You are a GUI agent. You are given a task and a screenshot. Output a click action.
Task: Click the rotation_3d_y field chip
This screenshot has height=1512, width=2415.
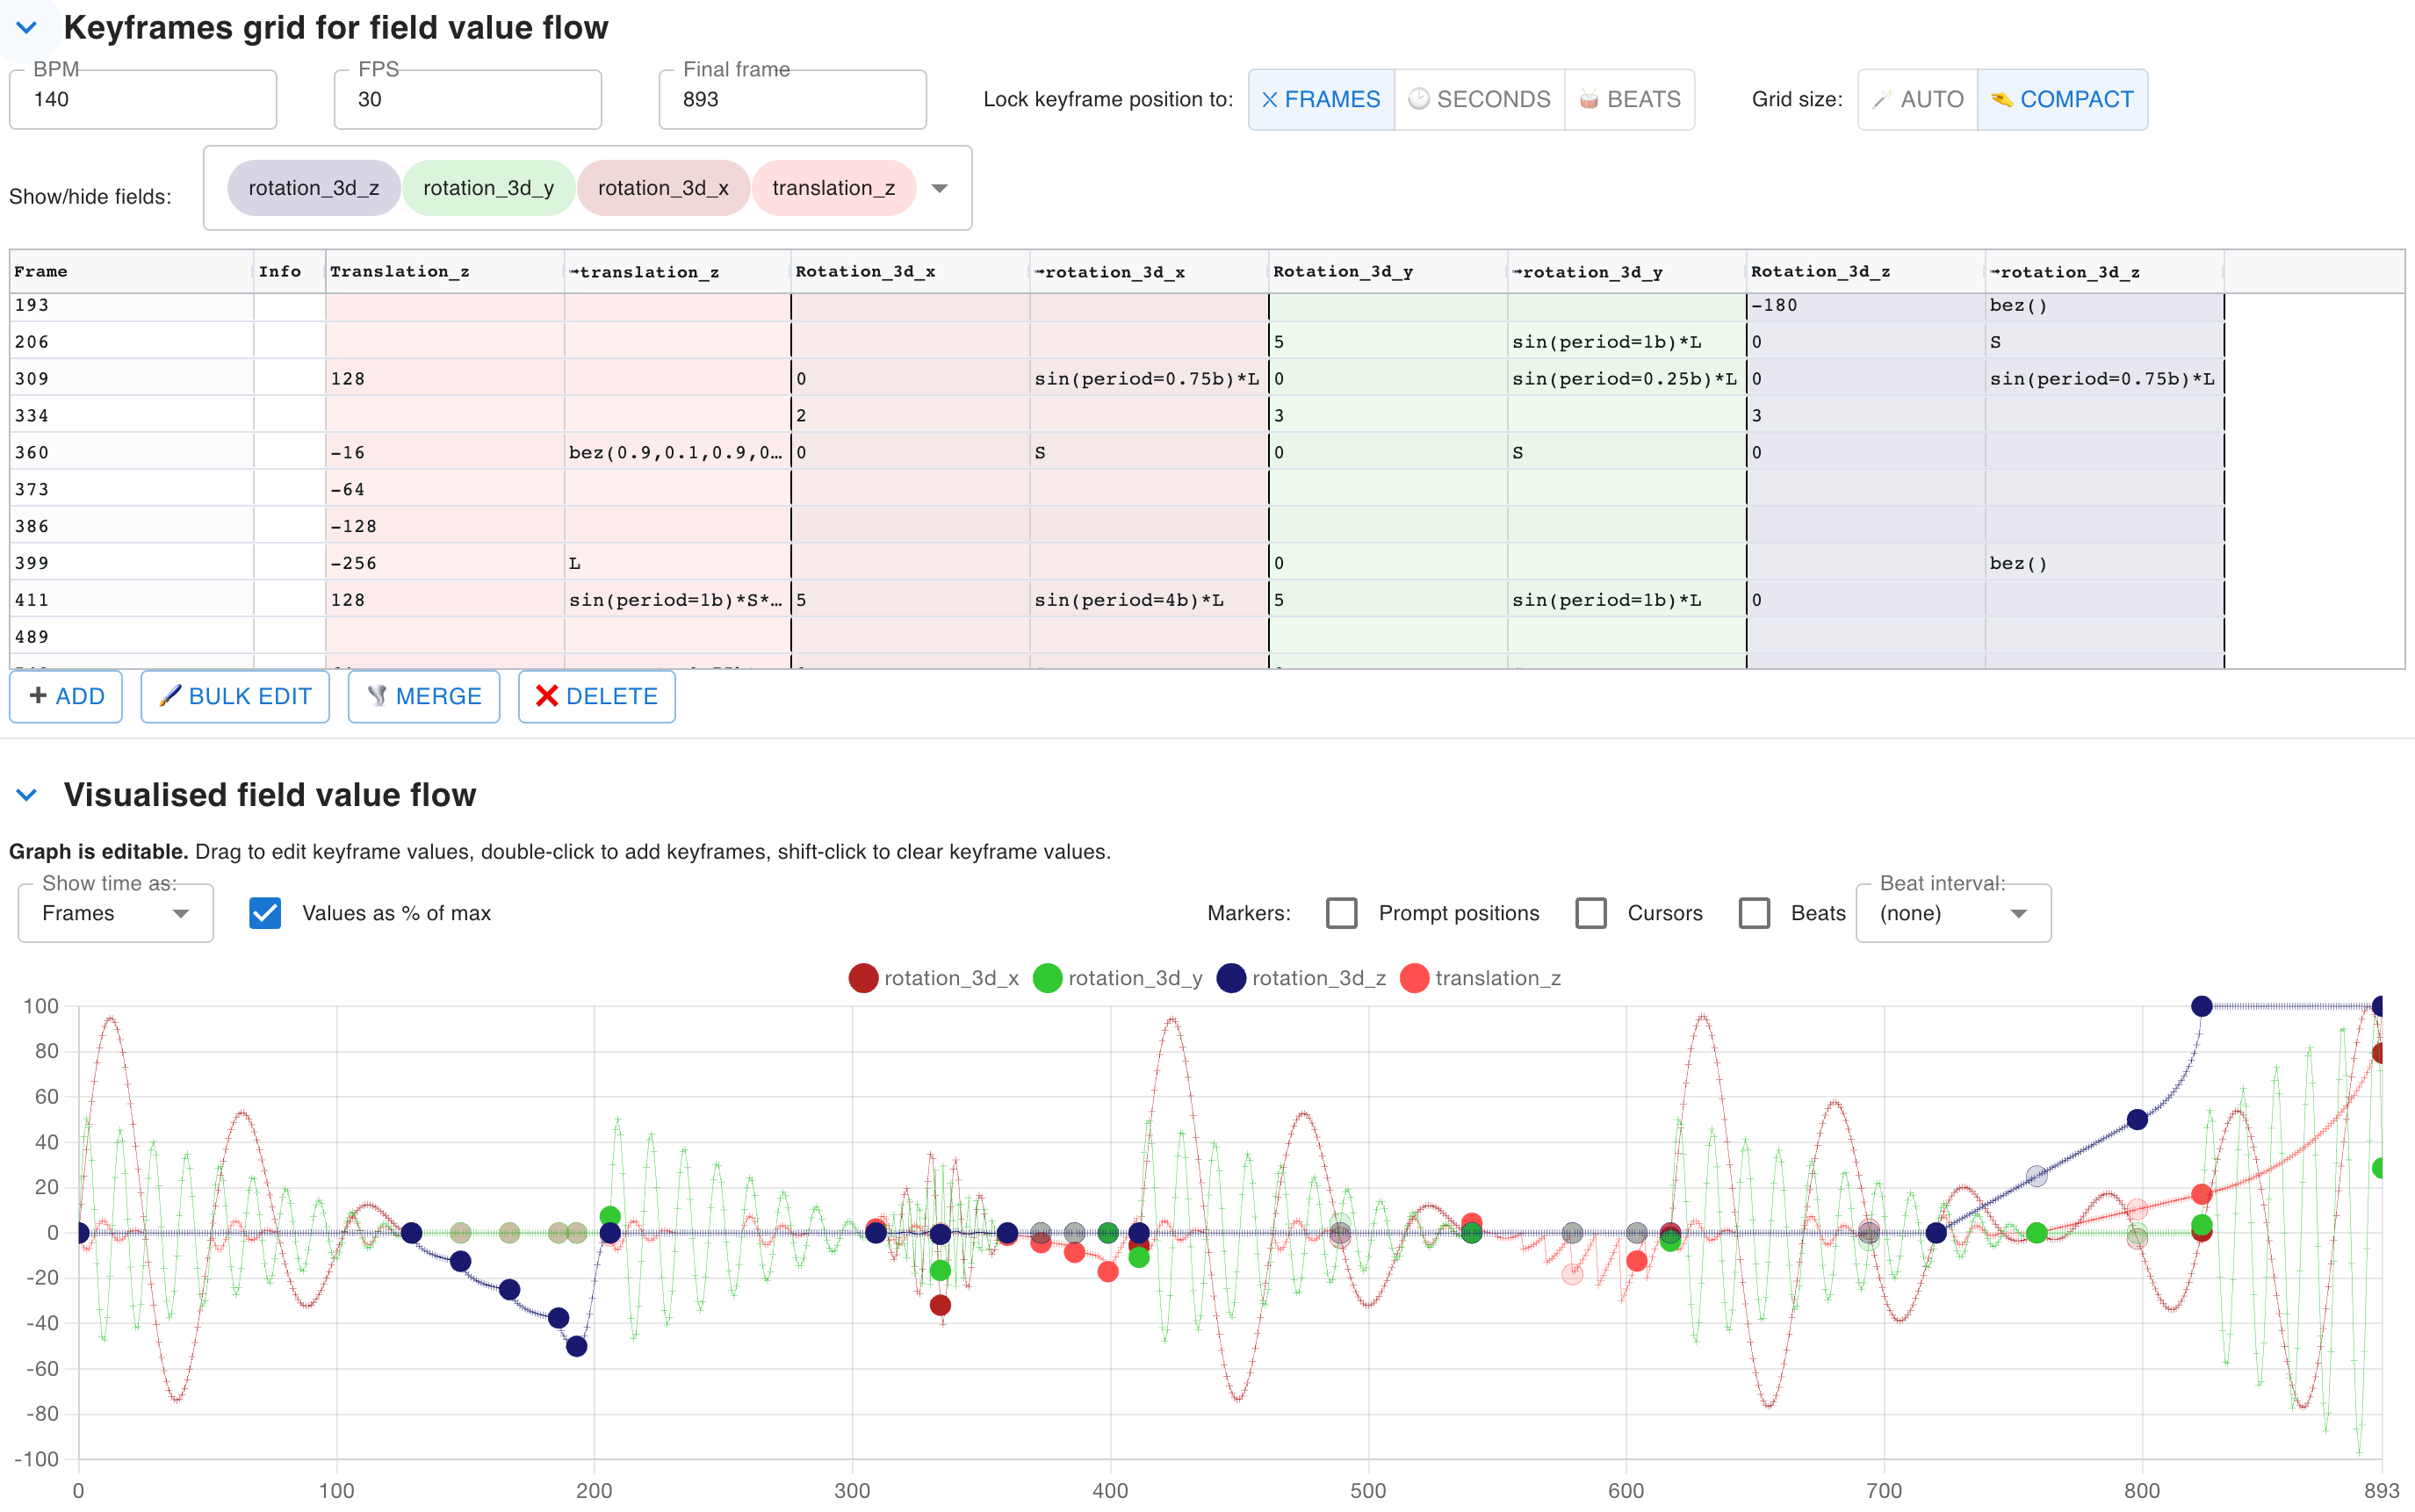pyautogui.click(x=488, y=188)
